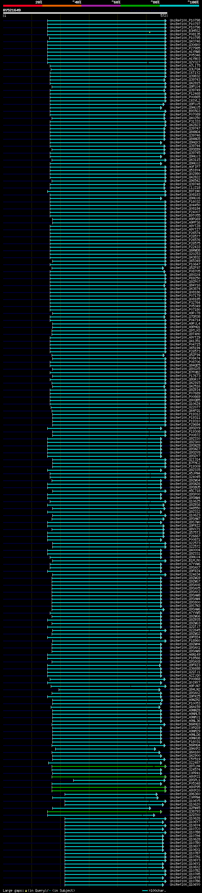Image resolution: width=202 pixels, height=893 pixels.
Task: Click the =100char. scale key
Action: click(x=154, y=890)
